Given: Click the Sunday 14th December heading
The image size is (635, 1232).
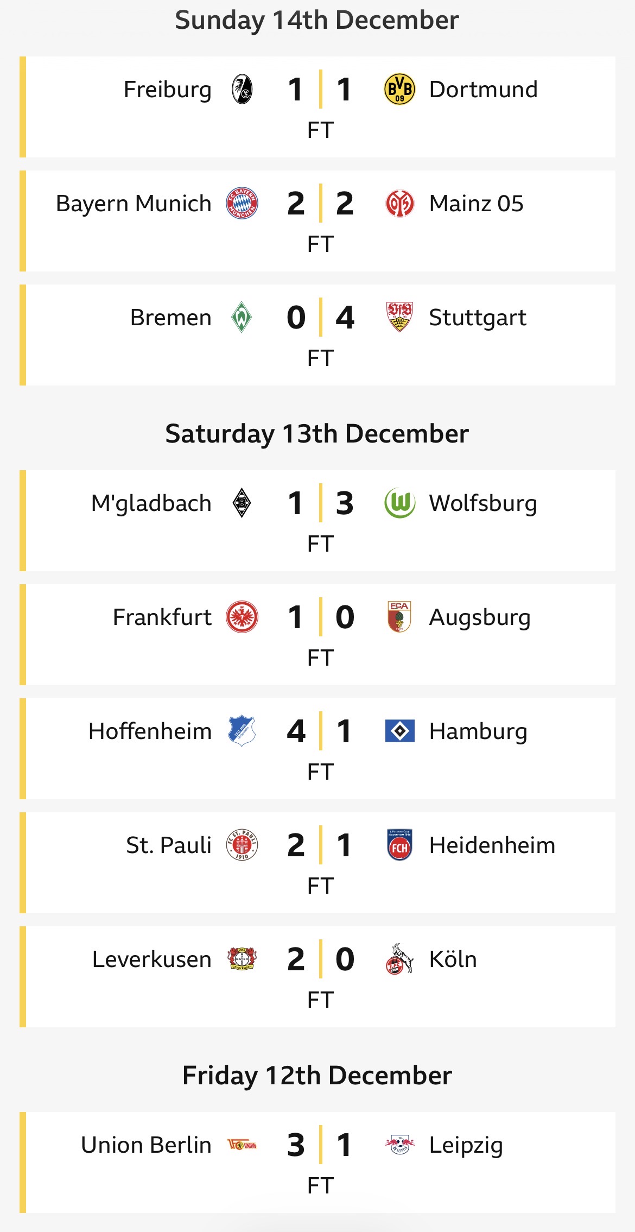Looking at the screenshot, I should [x=317, y=20].
